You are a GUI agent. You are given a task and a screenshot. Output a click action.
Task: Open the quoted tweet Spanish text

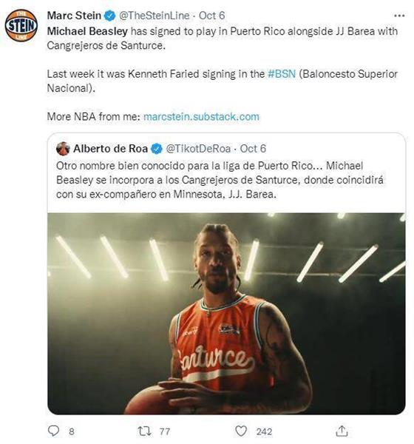coord(220,180)
